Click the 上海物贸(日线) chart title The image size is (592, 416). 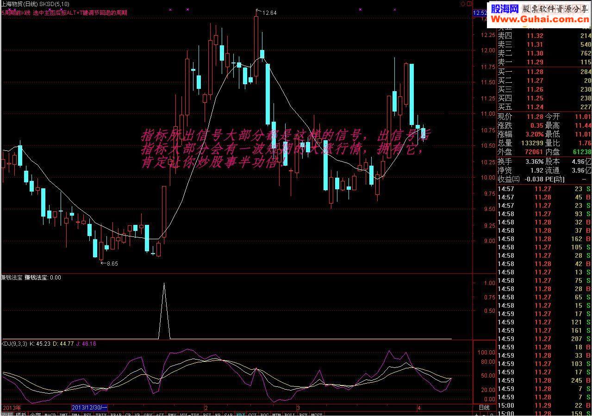coord(19,4)
